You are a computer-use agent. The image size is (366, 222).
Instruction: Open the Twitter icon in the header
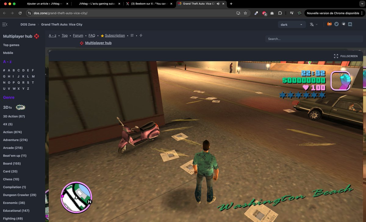tap(336, 24)
